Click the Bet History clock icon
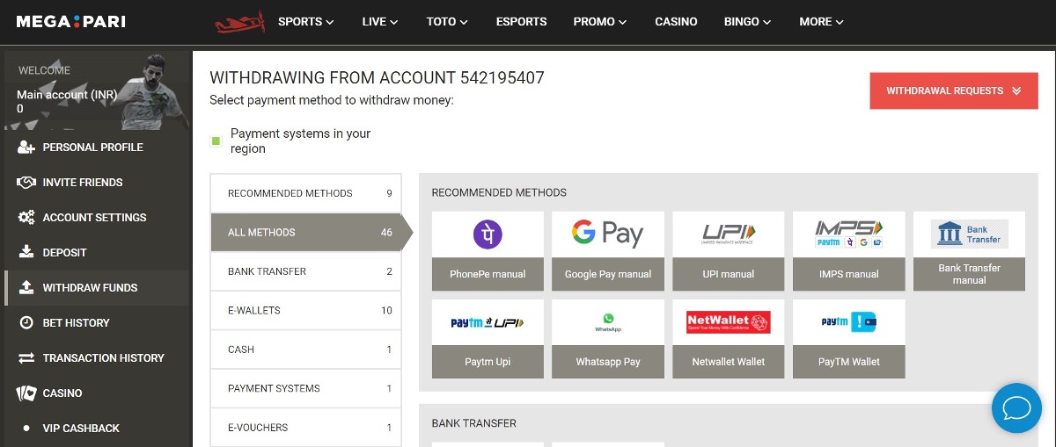The height and width of the screenshot is (447, 1056). pos(26,323)
